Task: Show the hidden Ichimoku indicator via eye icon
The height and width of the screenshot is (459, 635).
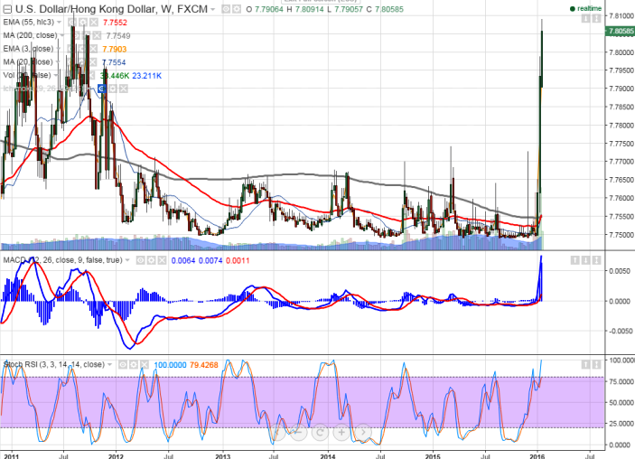Action: click(102, 89)
